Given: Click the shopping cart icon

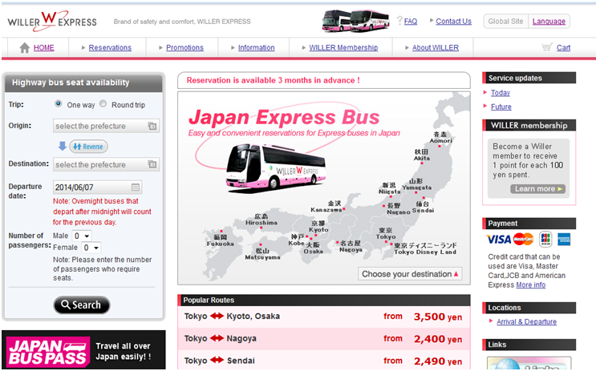Looking at the screenshot, I should (x=546, y=47).
